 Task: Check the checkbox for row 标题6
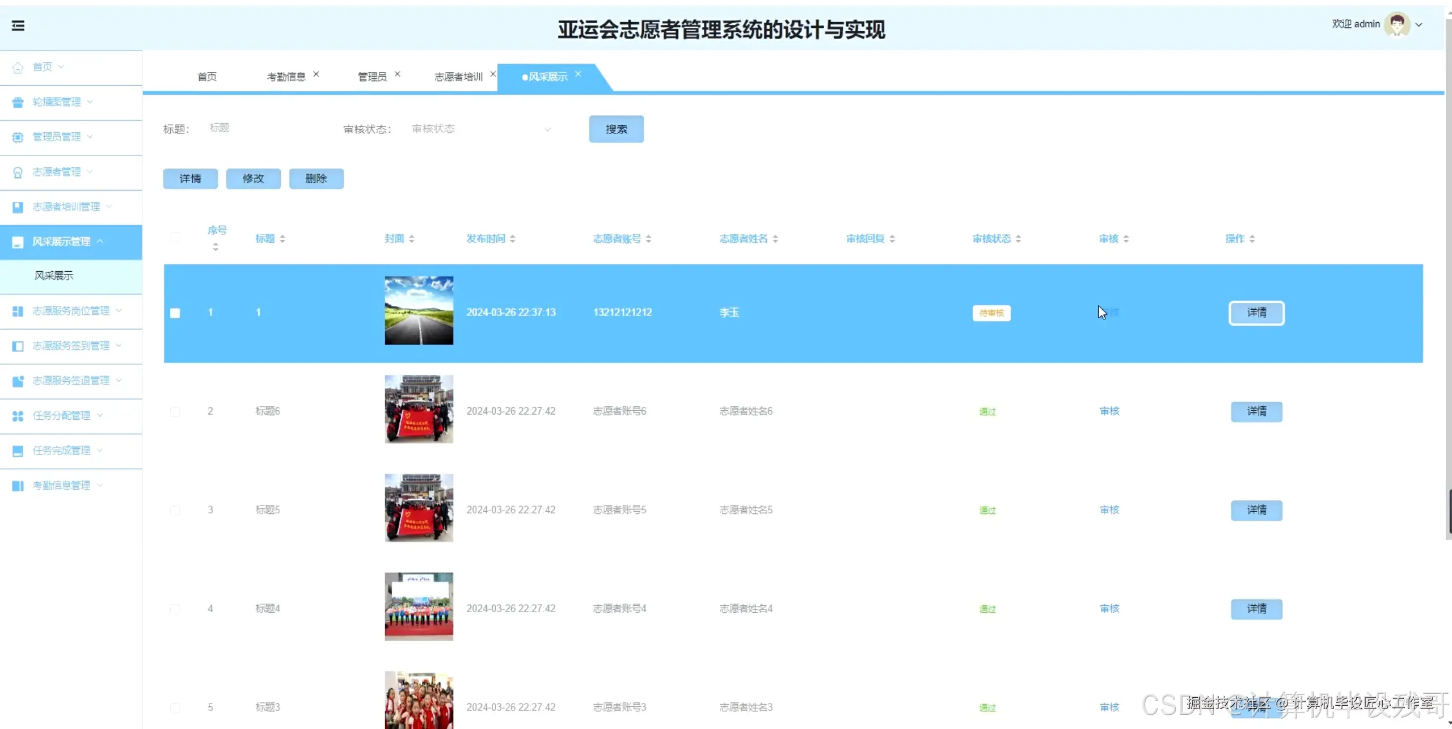pos(175,411)
